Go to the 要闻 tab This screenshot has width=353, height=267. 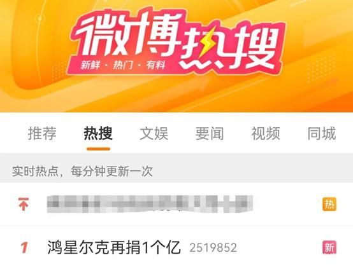tap(210, 133)
